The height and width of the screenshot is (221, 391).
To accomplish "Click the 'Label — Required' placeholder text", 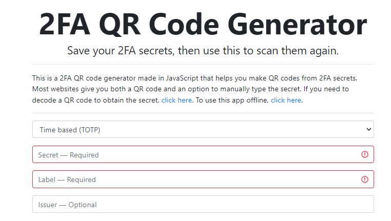I will point(67,180).
